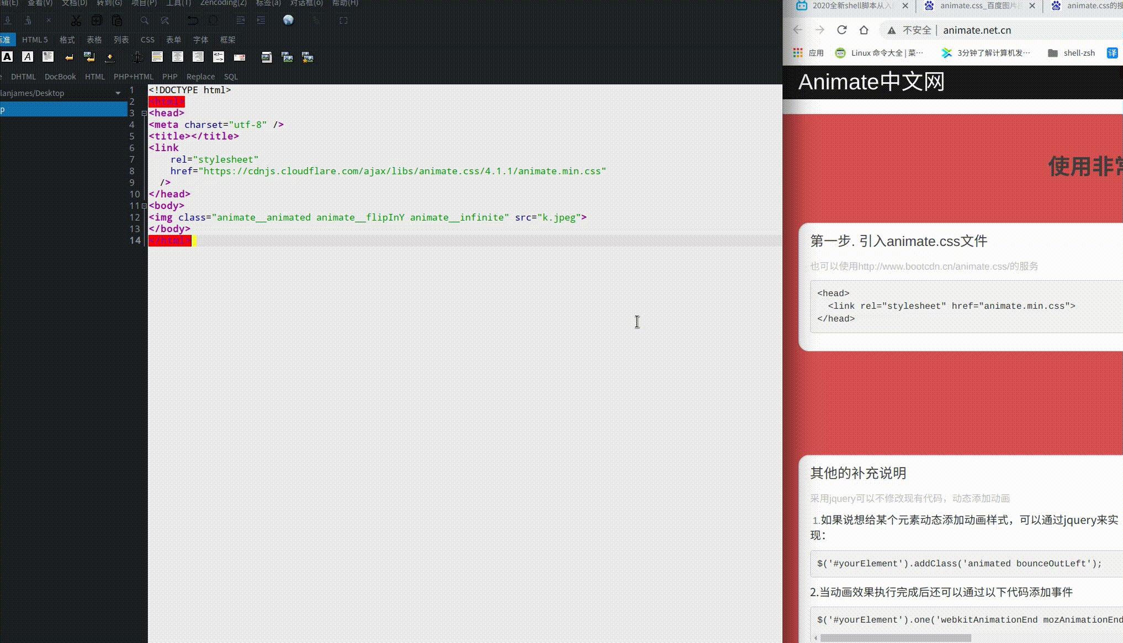Image resolution: width=1123 pixels, height=643 pixels.
Task: Open the bootcdn.cn animate.css link
Action: tap(933, 266)
